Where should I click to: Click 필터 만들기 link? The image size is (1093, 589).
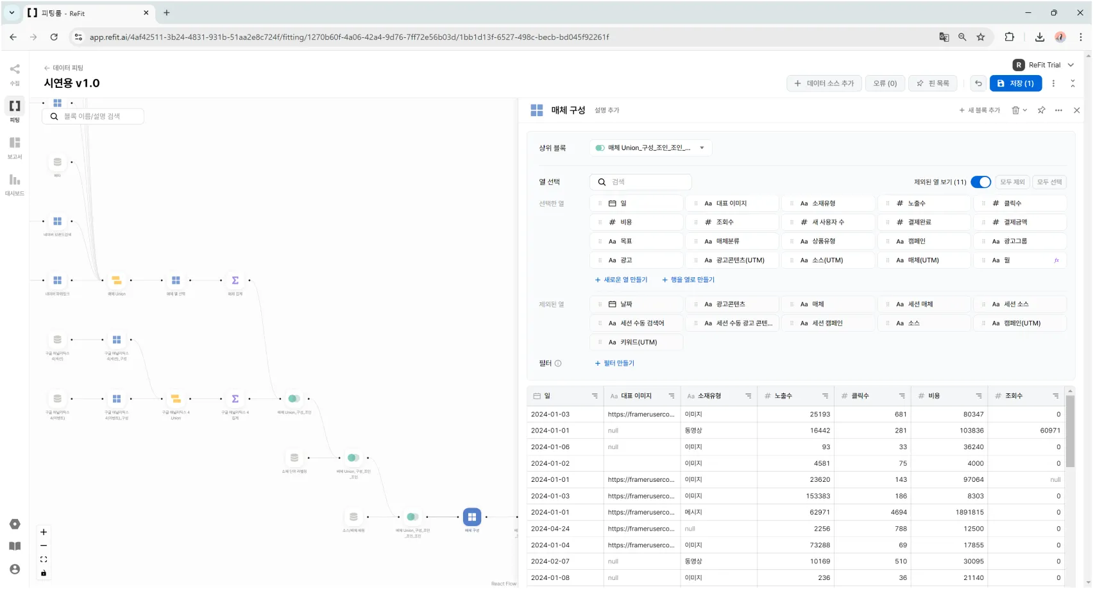pyautogui.click(x=614, y=363)
